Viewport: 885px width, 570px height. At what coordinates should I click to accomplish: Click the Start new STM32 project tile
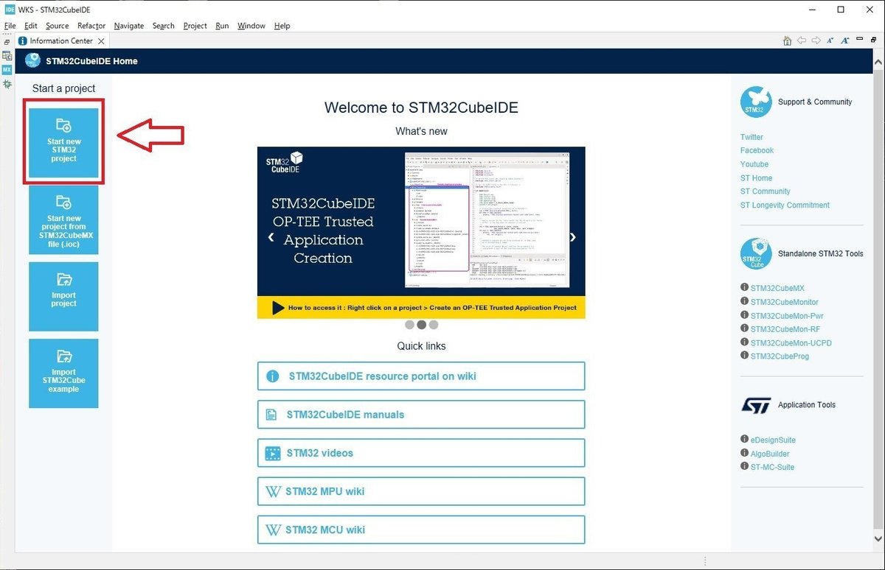tap(63, 143)
